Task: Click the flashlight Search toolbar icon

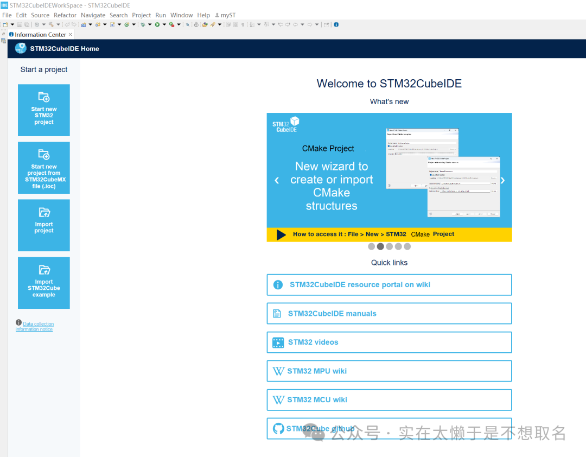Action: 213,24
